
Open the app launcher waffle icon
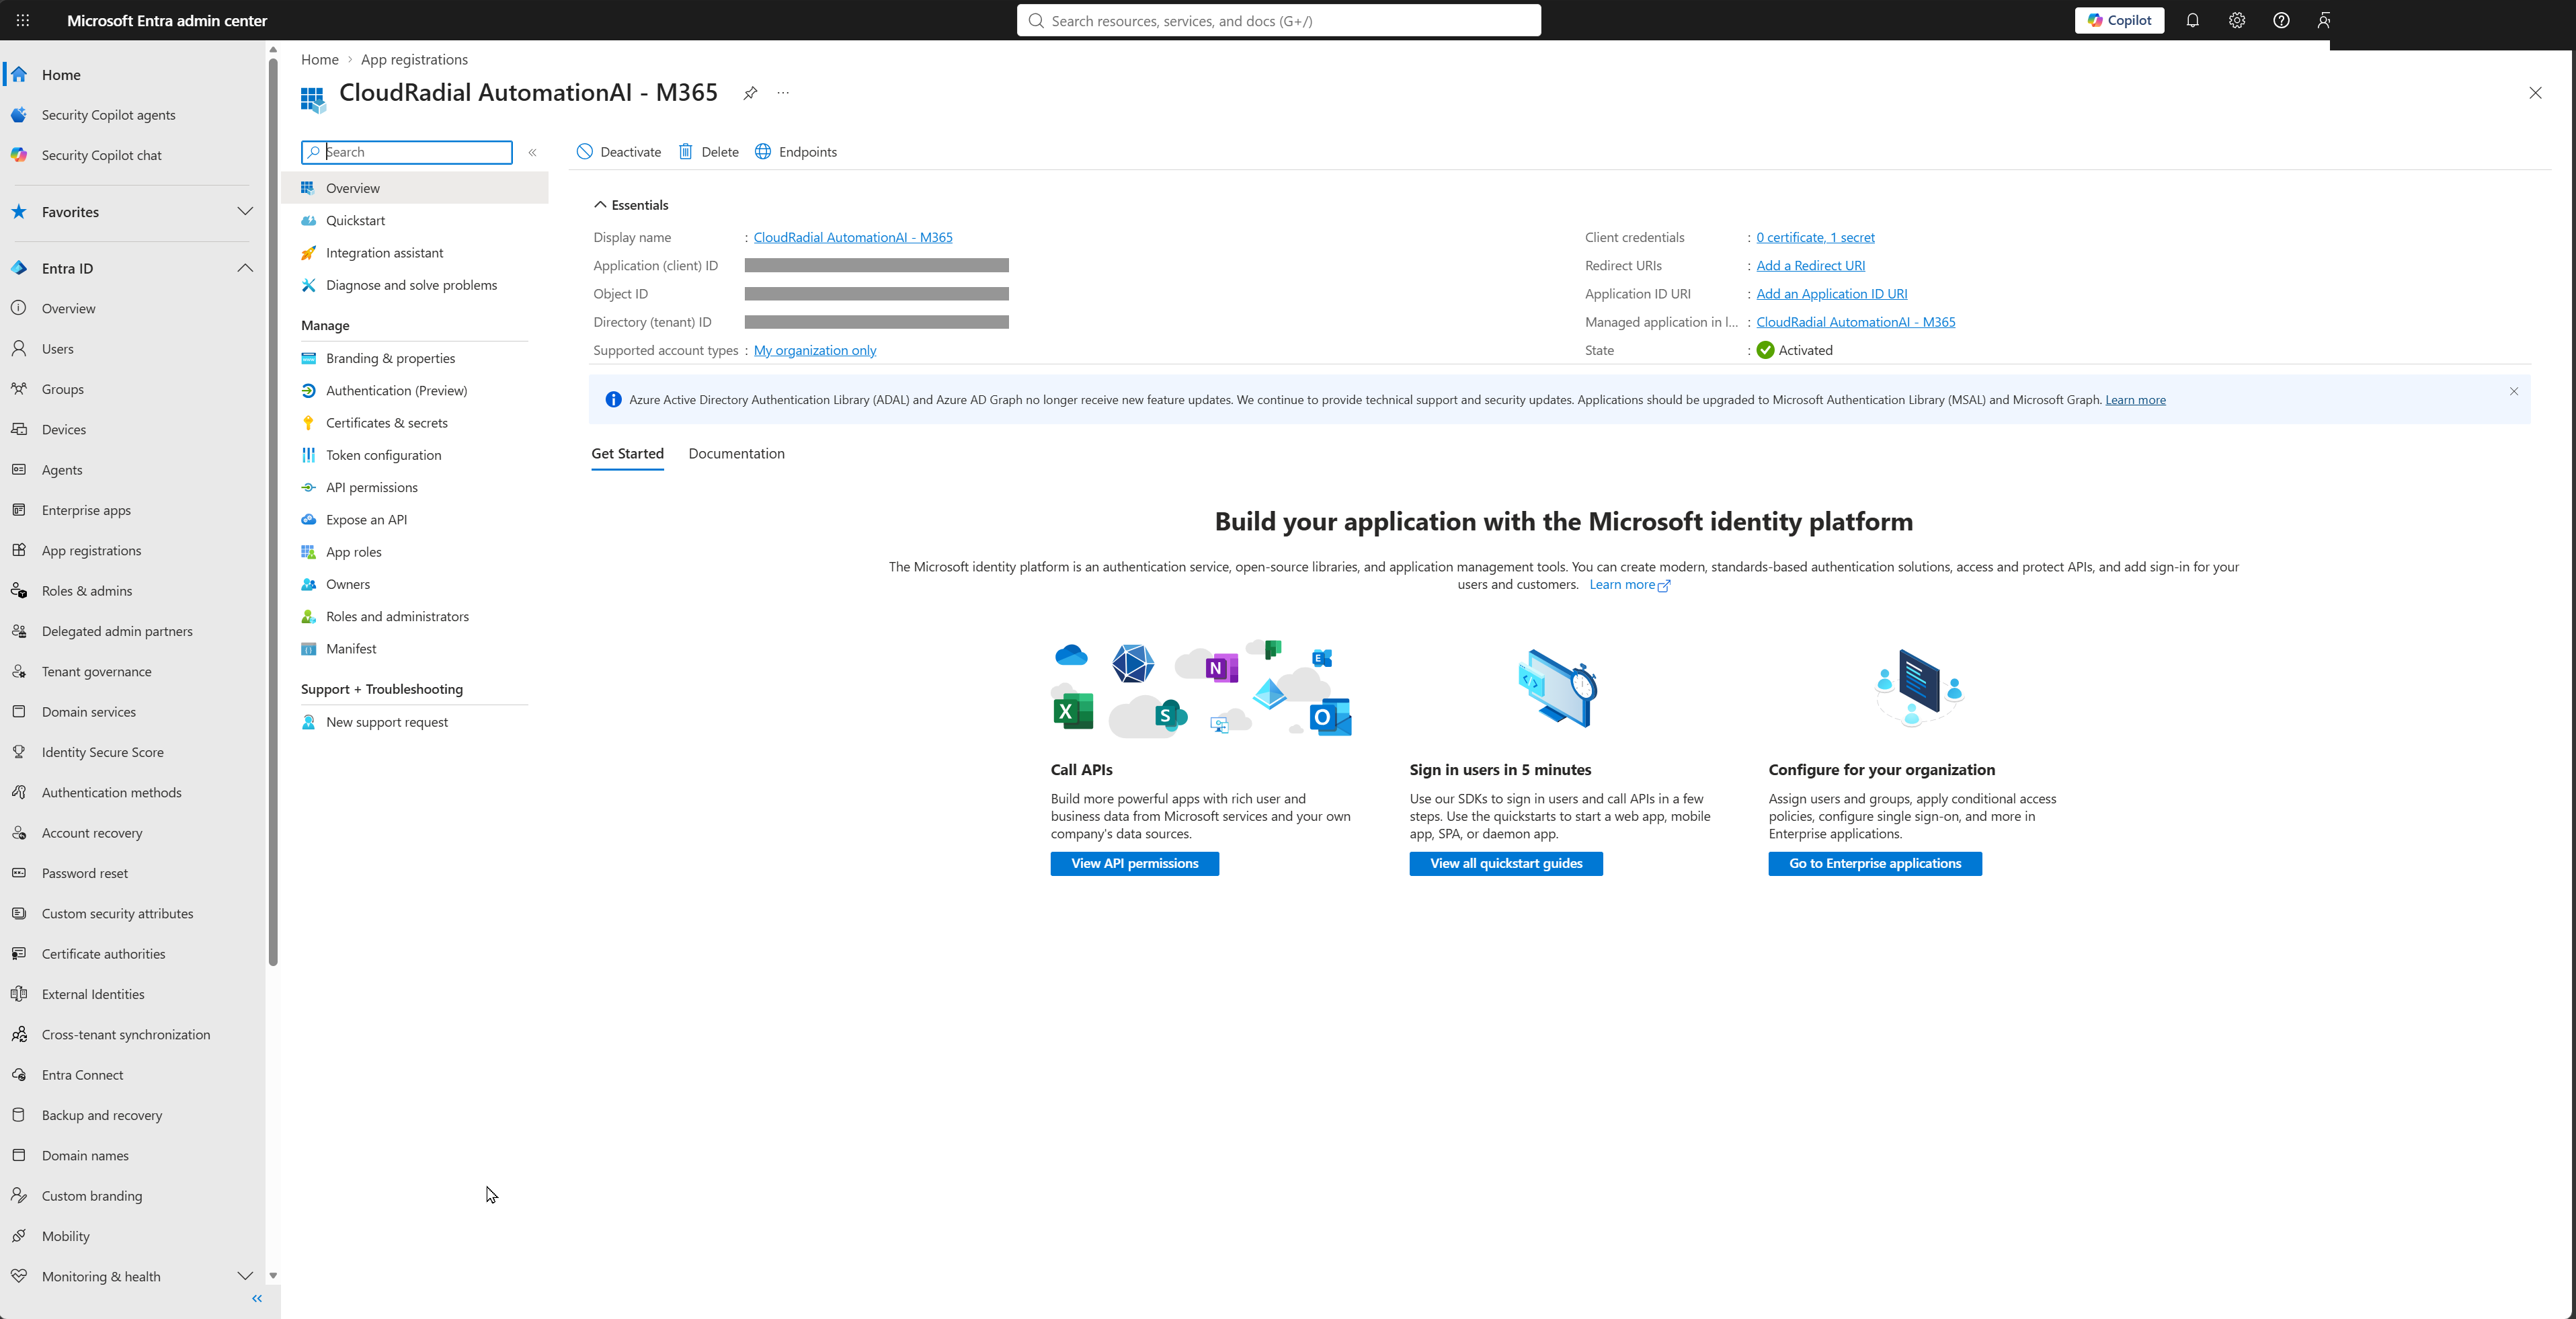[23, 20]
